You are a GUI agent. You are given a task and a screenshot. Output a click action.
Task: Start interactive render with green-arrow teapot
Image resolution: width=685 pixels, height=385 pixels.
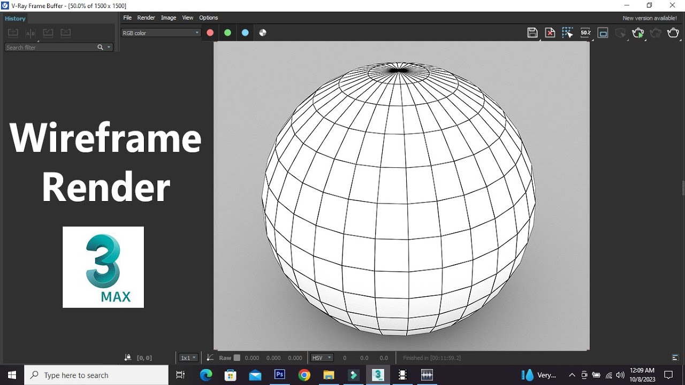638,33
